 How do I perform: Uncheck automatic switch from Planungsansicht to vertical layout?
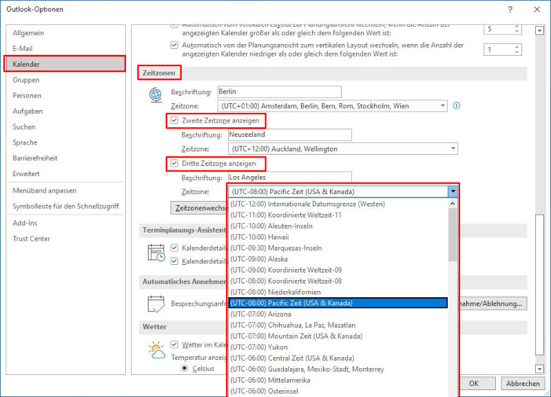coord(174,45)
